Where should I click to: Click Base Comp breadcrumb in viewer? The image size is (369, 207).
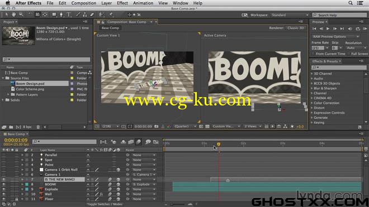[110, 28]
